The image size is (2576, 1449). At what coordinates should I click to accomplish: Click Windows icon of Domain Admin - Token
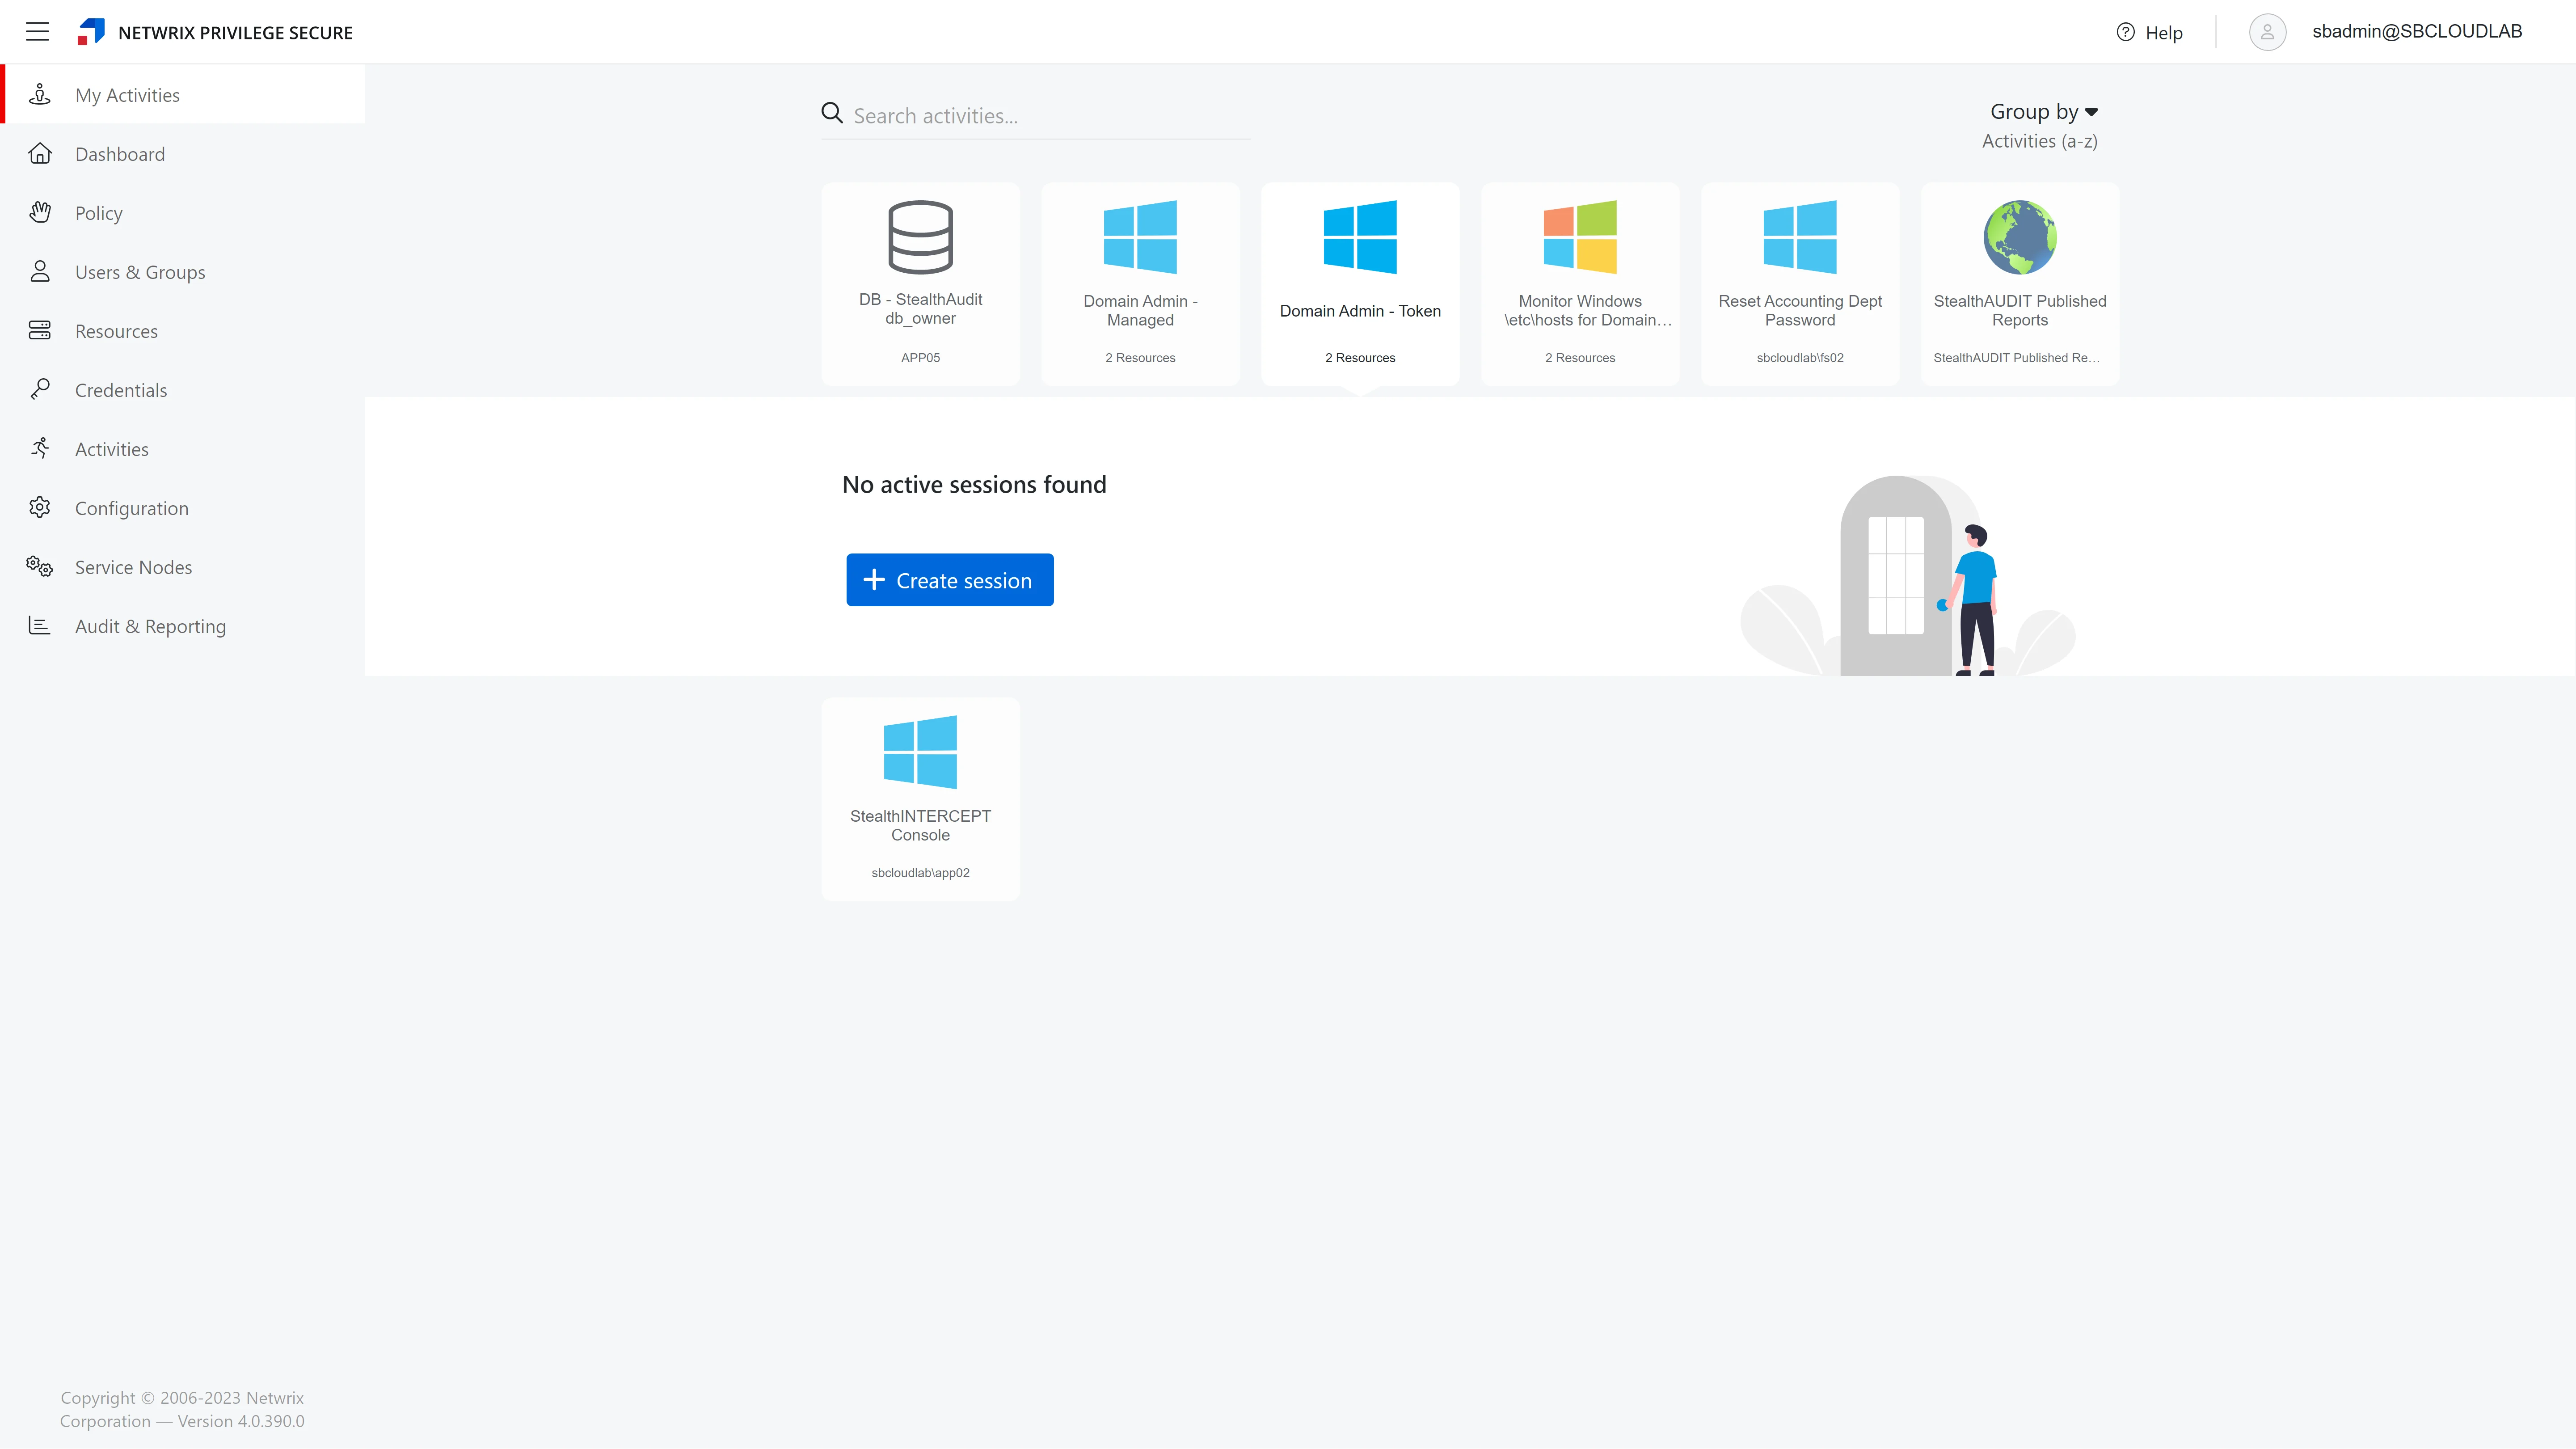pyautogui.click(x=1360, y=237)
